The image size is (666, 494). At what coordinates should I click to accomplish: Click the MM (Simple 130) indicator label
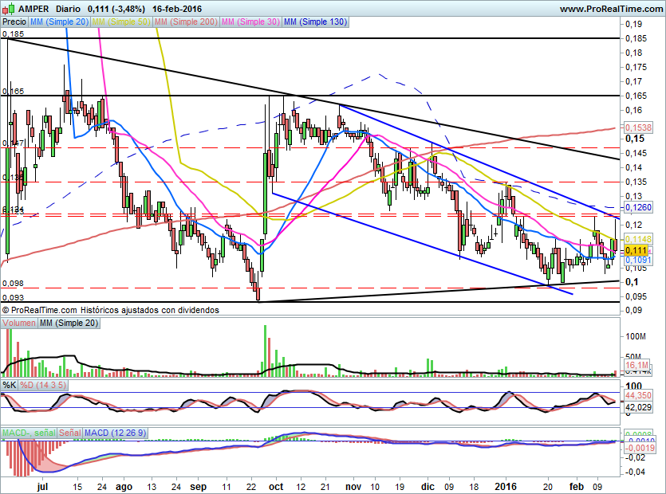(x=315, y=23)
